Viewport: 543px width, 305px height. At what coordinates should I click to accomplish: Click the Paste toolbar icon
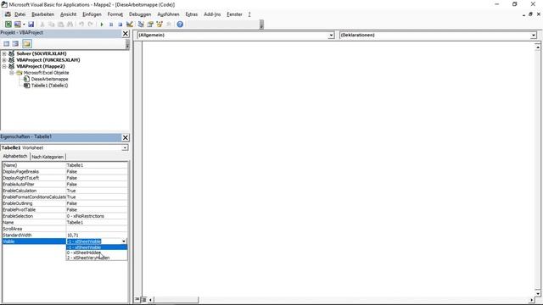[60, 25]
